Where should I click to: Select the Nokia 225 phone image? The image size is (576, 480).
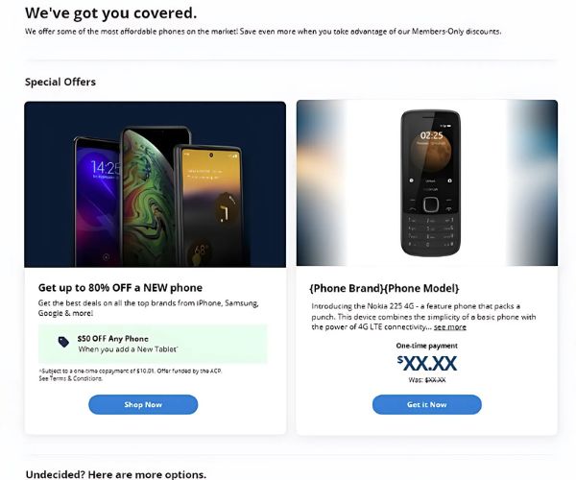pyautogui.click(x=430, y=183)
